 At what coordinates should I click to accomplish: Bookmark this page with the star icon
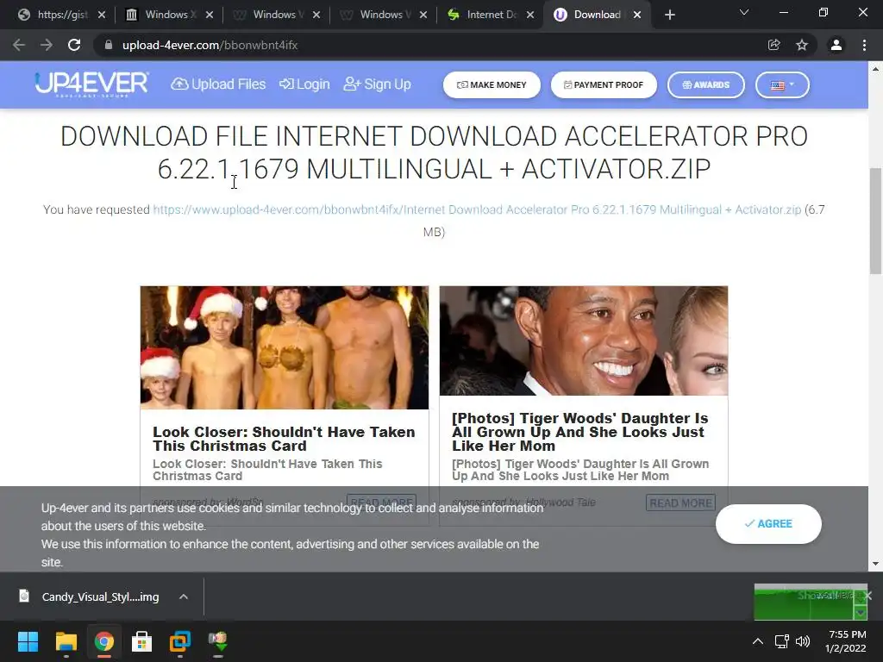tap(802, 45)
